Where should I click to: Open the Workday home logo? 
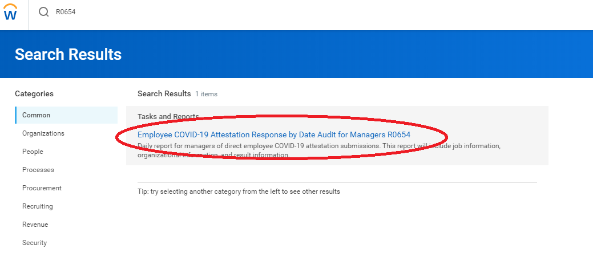point(10,12)
